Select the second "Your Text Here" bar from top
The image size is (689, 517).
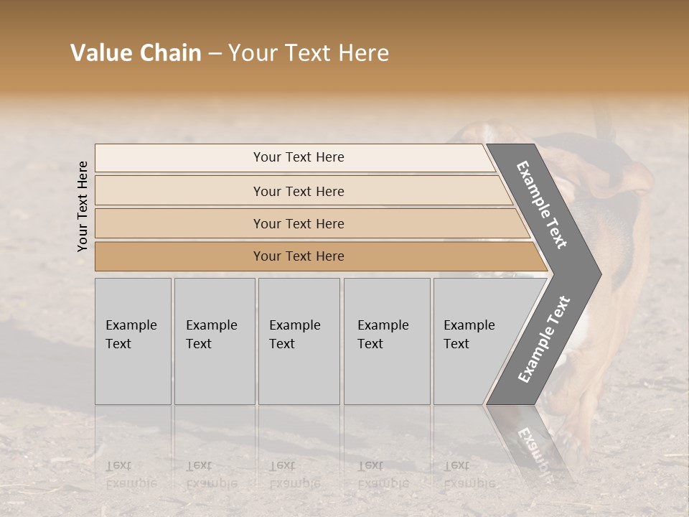(x=298, y=191)
